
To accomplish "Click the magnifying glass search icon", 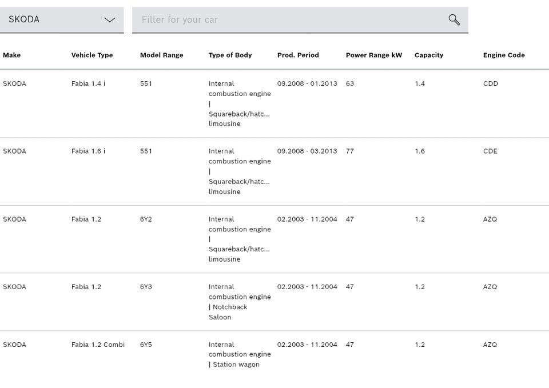I will click(454, 20).
